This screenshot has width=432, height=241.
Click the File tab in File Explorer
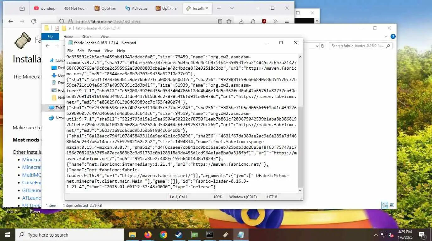pyautogui.click(x=50, y=37)
